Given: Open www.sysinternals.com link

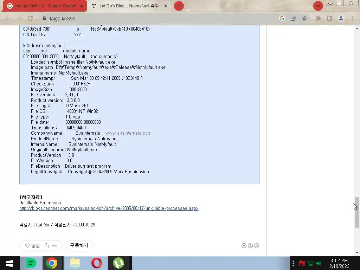Looking at the screenshot, I should [x=128, y=133].
